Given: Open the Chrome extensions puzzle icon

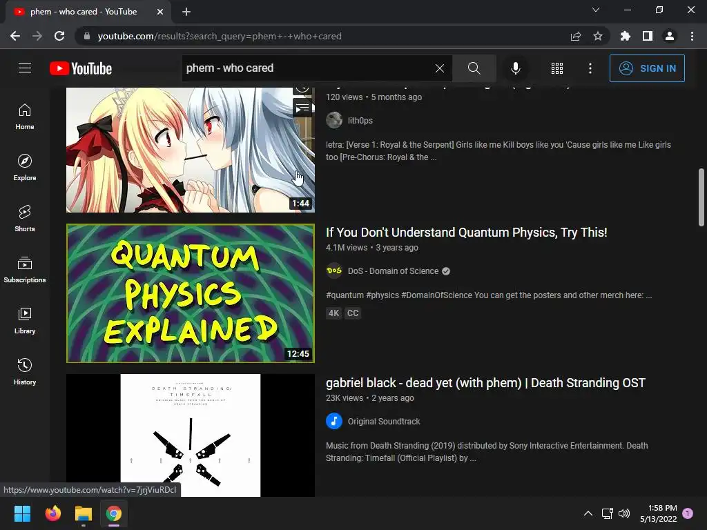Looking at the screenshot, I should [x=626, y=36].
